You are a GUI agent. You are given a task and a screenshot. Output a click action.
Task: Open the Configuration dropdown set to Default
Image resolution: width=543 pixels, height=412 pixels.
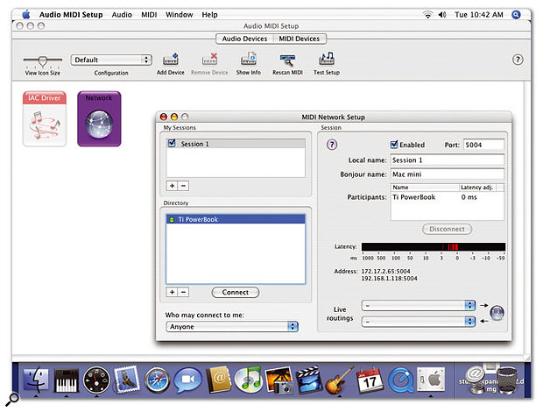coord(111,60)
